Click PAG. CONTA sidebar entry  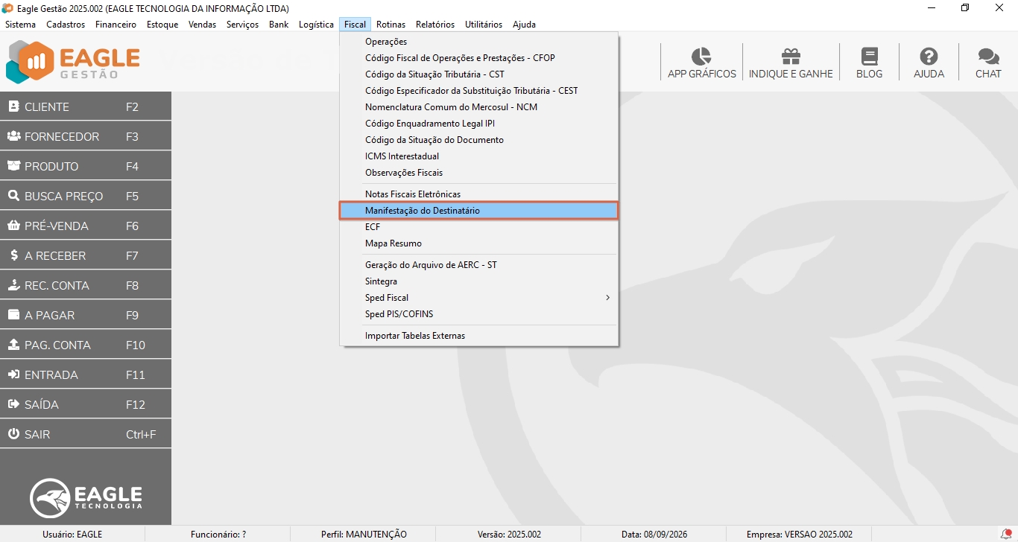(x=86, y=345)
